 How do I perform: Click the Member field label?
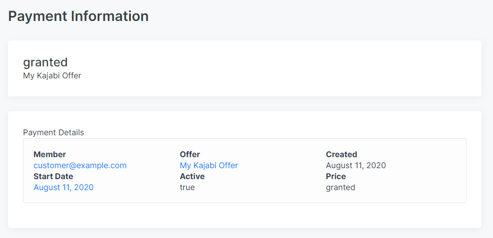(49, 155)
